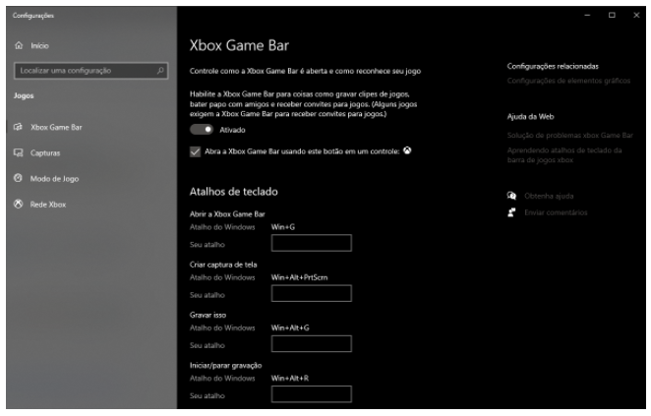Click the Enviar comentários feedback icon

(511, 212)
